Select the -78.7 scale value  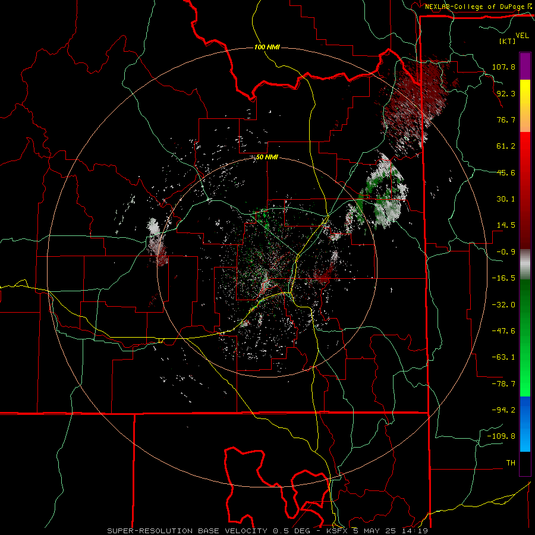503,384
